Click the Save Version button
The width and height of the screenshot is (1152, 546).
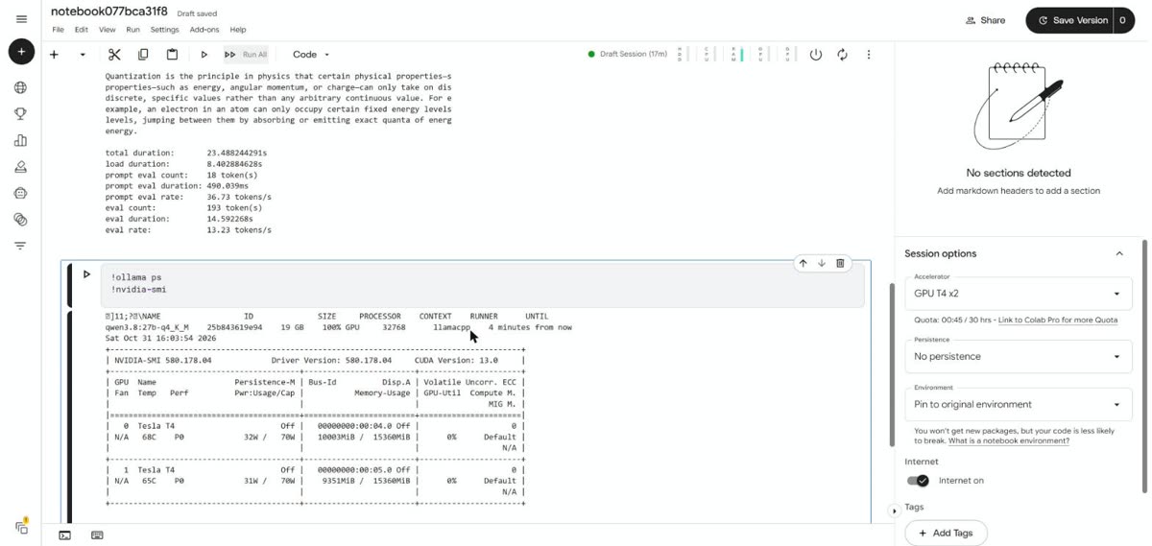coord(1068,20)
